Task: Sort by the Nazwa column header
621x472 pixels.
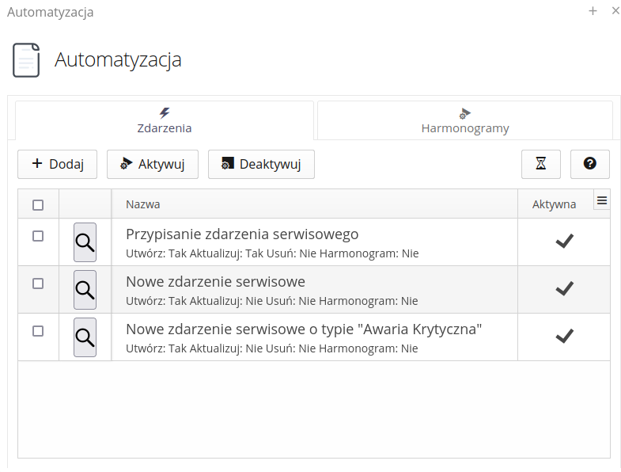Action: 143,204
